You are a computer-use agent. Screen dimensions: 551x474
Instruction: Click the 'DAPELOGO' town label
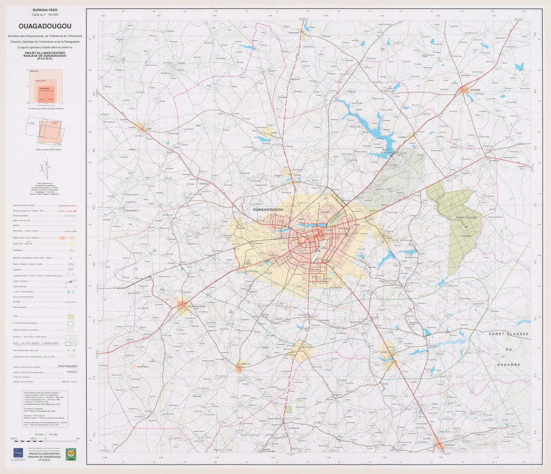coord(294,33)
